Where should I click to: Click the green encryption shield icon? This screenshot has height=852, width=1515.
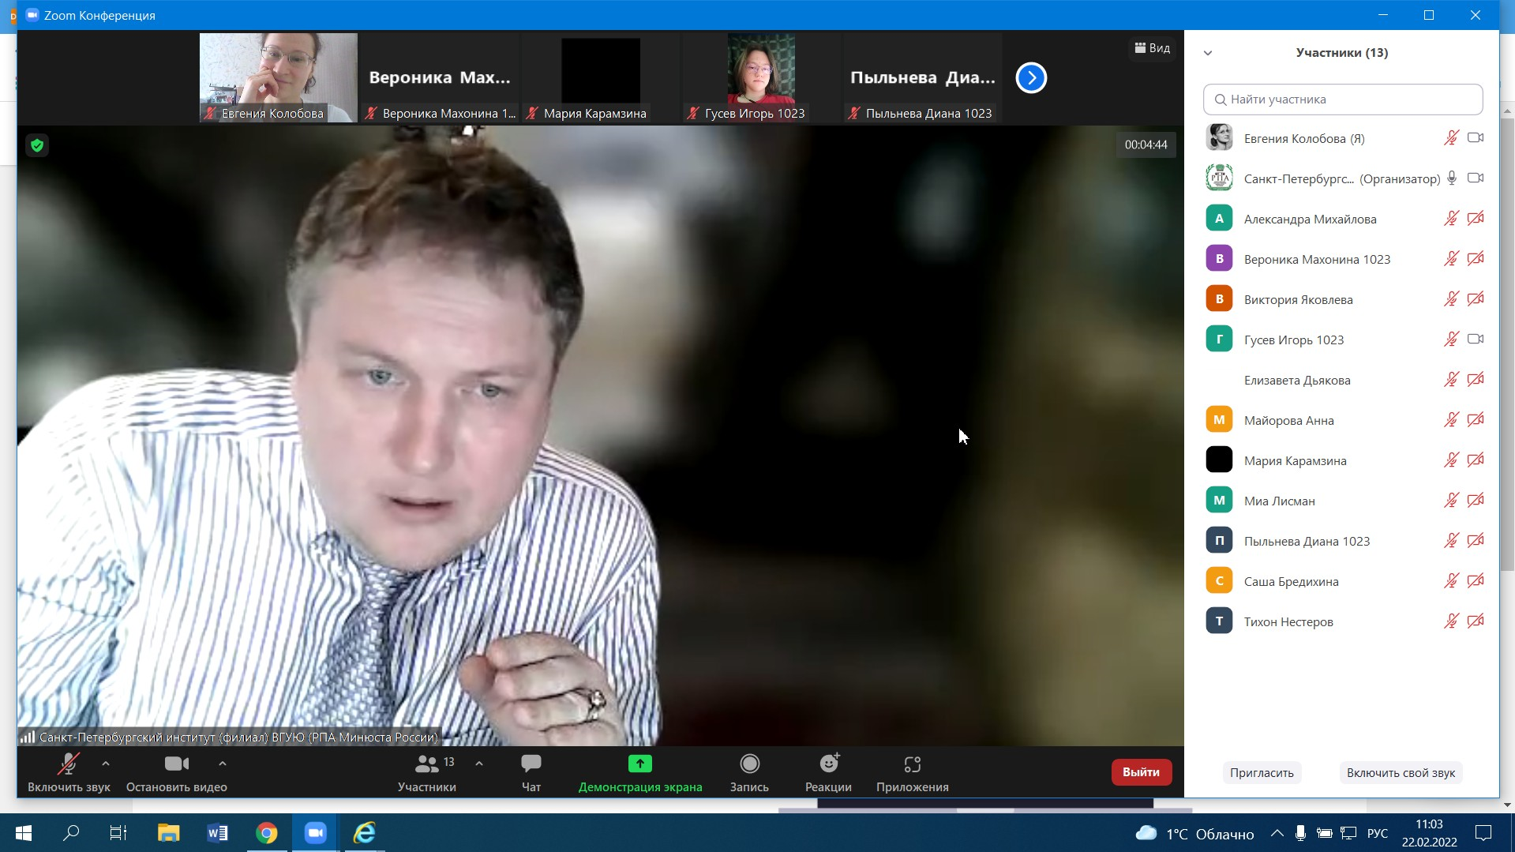(x=37, y=145)
